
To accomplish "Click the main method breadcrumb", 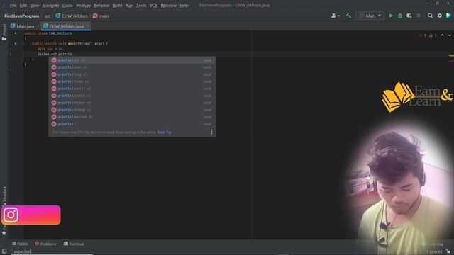I will [x=101, y=16].
